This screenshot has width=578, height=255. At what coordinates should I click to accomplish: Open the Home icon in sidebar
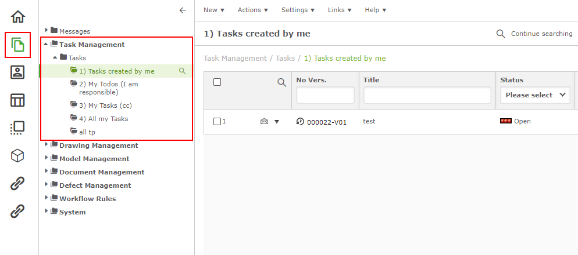18,17
